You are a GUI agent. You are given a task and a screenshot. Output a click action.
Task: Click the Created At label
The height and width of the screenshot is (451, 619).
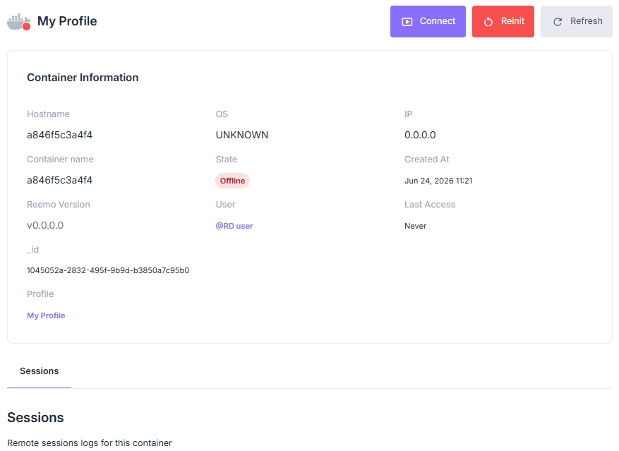(x=427, y=159)
